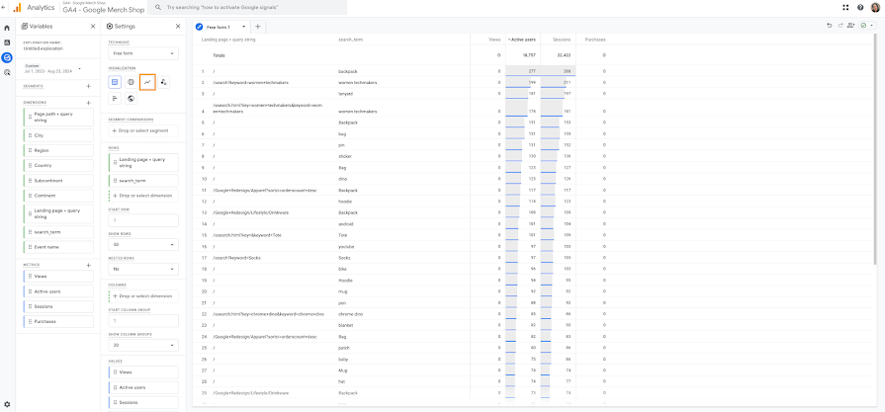Select the geo map visualization
This screenshot has width=885, height=412.
point(131,99)
